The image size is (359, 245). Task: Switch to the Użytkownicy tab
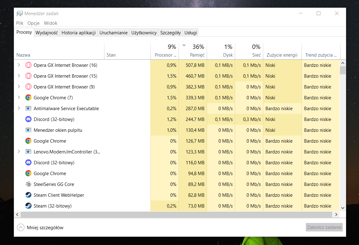click(144, 32)
